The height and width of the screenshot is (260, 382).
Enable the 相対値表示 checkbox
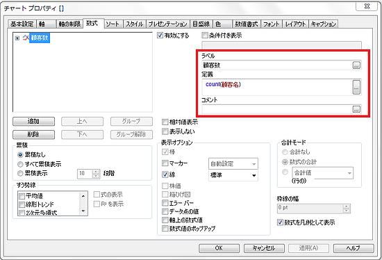[x=165, y=122]
